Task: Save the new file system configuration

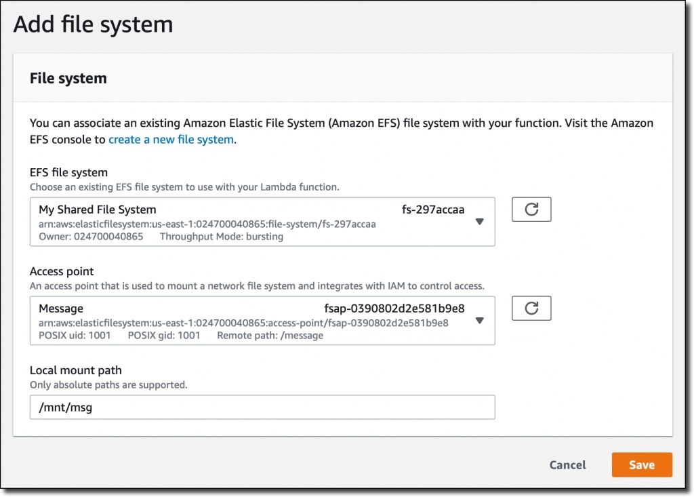Action: [x=641, y=464]
